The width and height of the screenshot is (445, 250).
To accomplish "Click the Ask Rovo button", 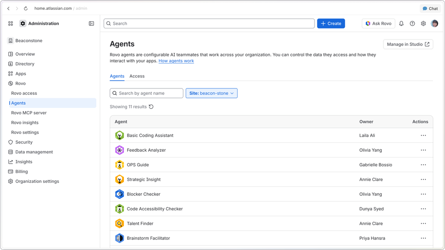I will 378,24.
